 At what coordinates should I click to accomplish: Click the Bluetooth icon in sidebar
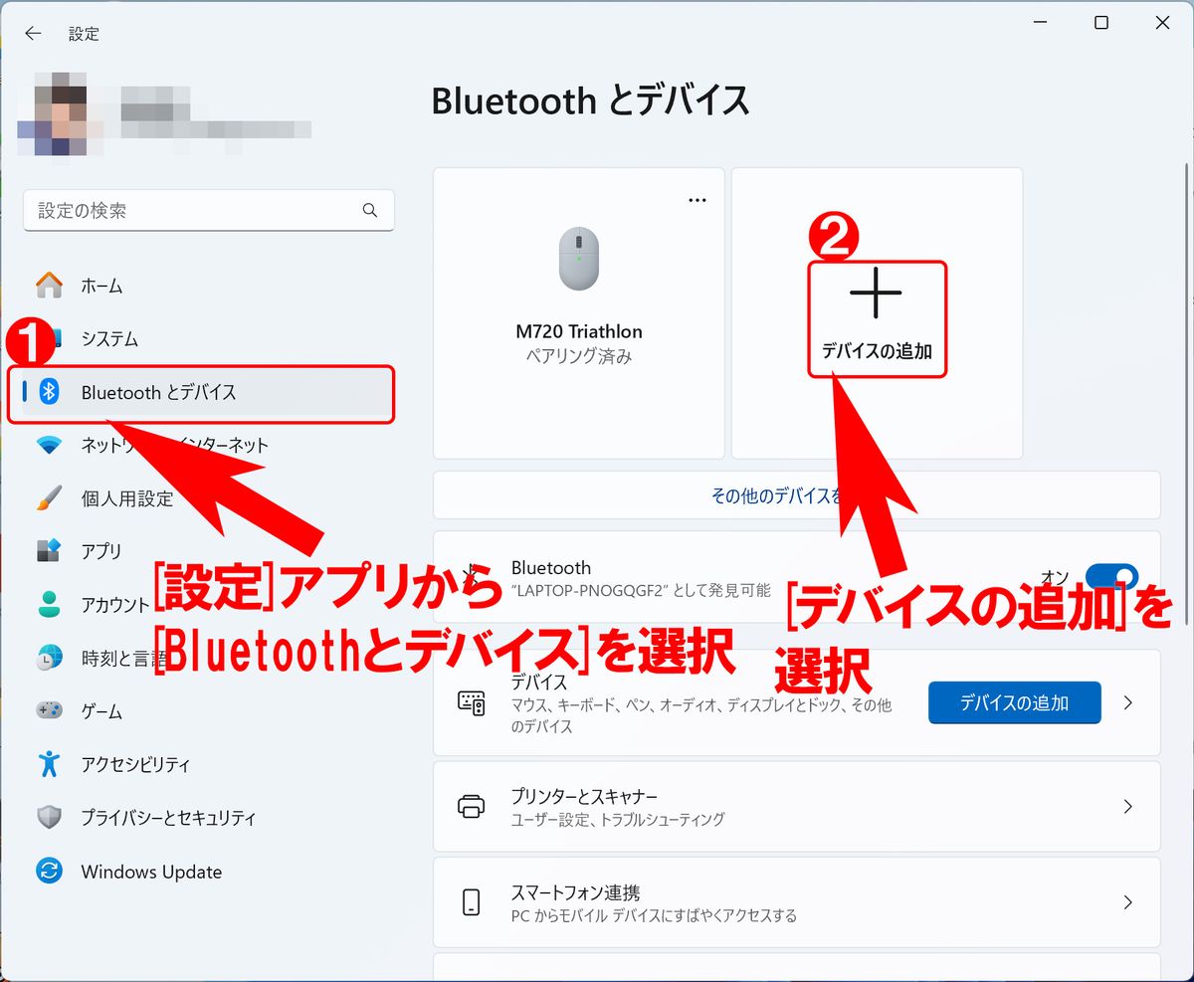49,392
